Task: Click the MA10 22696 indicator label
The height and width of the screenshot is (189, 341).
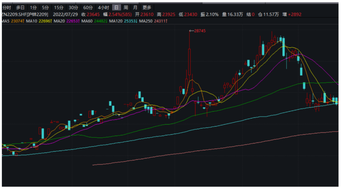Action: [39, 21]
